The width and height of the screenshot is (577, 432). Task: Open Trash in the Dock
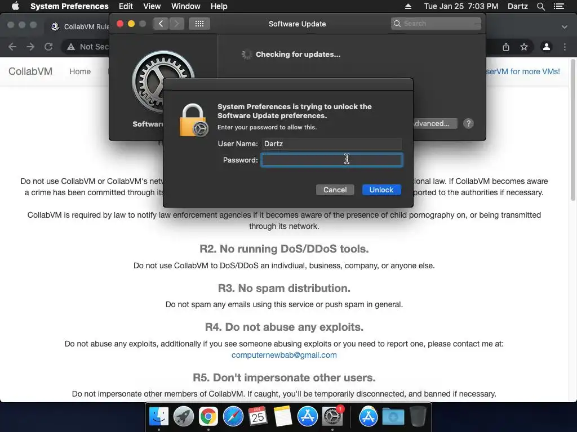(x=418, y=417)
